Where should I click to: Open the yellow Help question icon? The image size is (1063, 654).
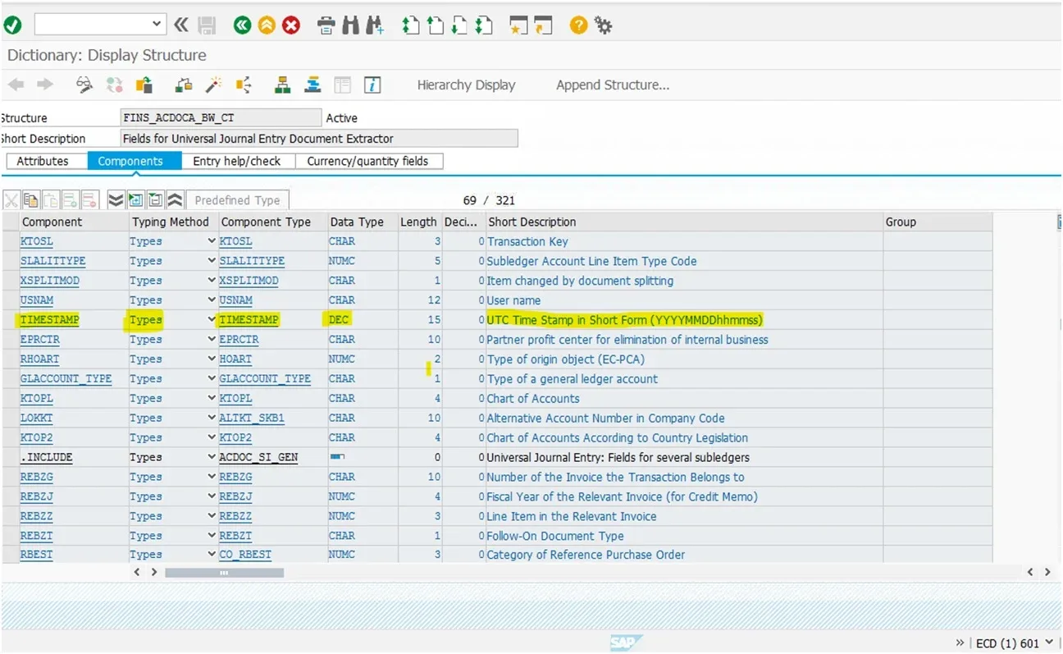578,25
